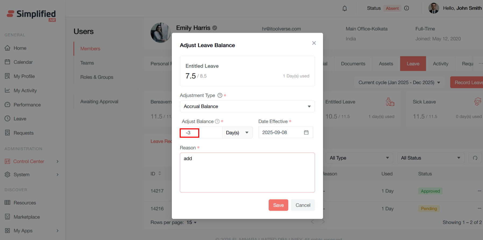Expand the Day(s) unit dropdown

point(237,133)
